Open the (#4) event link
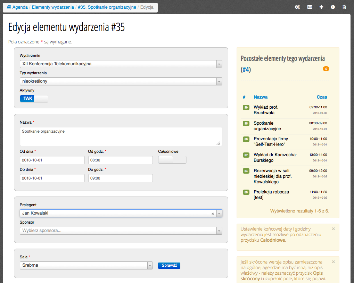This screenshot has width=354, height=283. [x=246, y=69]
